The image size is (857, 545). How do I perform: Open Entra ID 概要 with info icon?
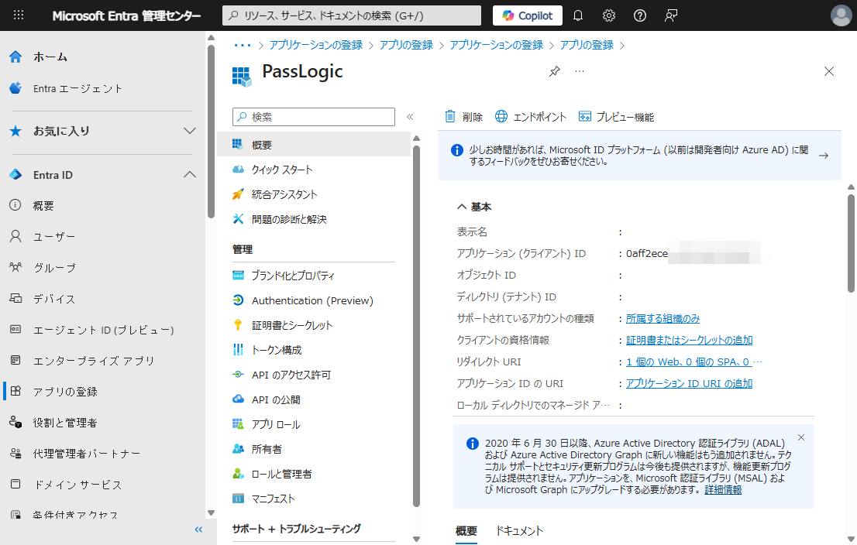click(43, 206)
